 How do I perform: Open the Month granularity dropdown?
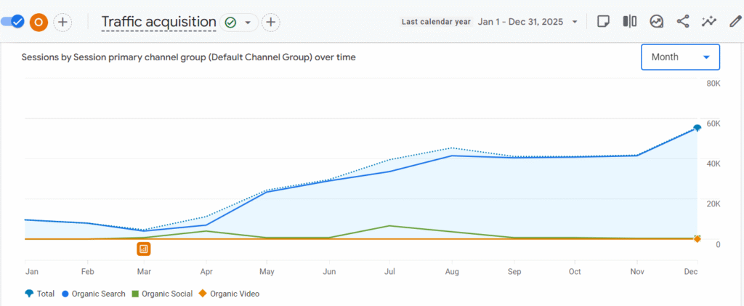[680, 57]
